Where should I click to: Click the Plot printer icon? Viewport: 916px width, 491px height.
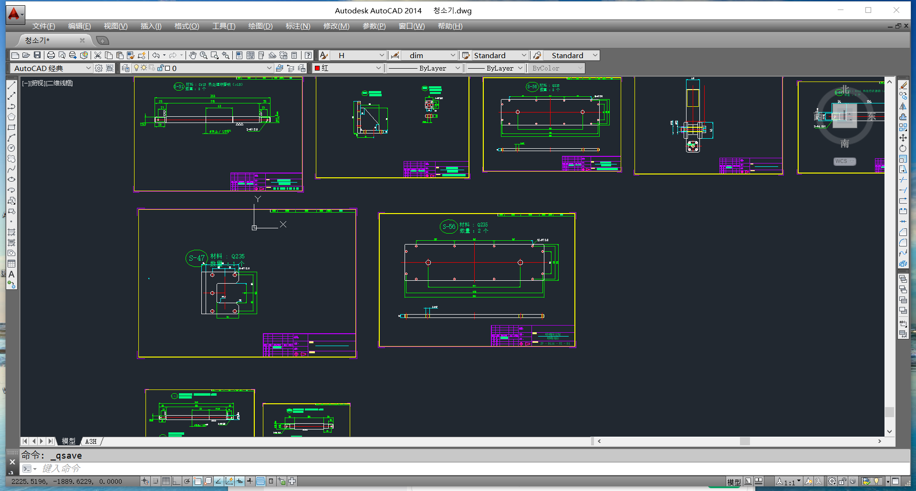point(51,55)
